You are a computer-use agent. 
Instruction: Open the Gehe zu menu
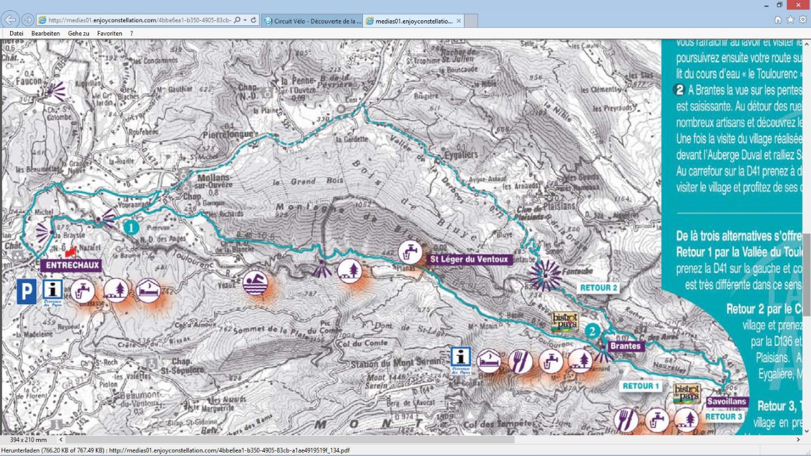[x=79, y=33]
